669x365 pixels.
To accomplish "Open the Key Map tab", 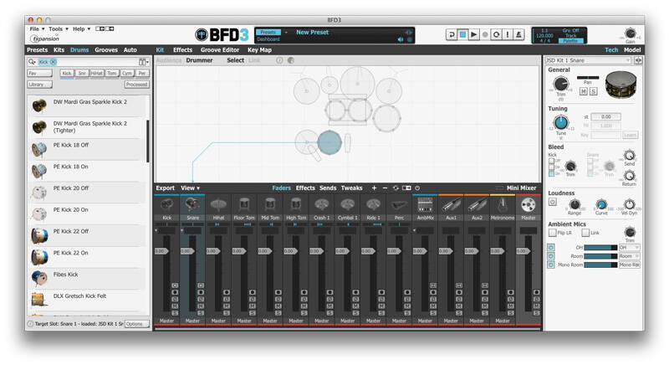I will [259, 50].
